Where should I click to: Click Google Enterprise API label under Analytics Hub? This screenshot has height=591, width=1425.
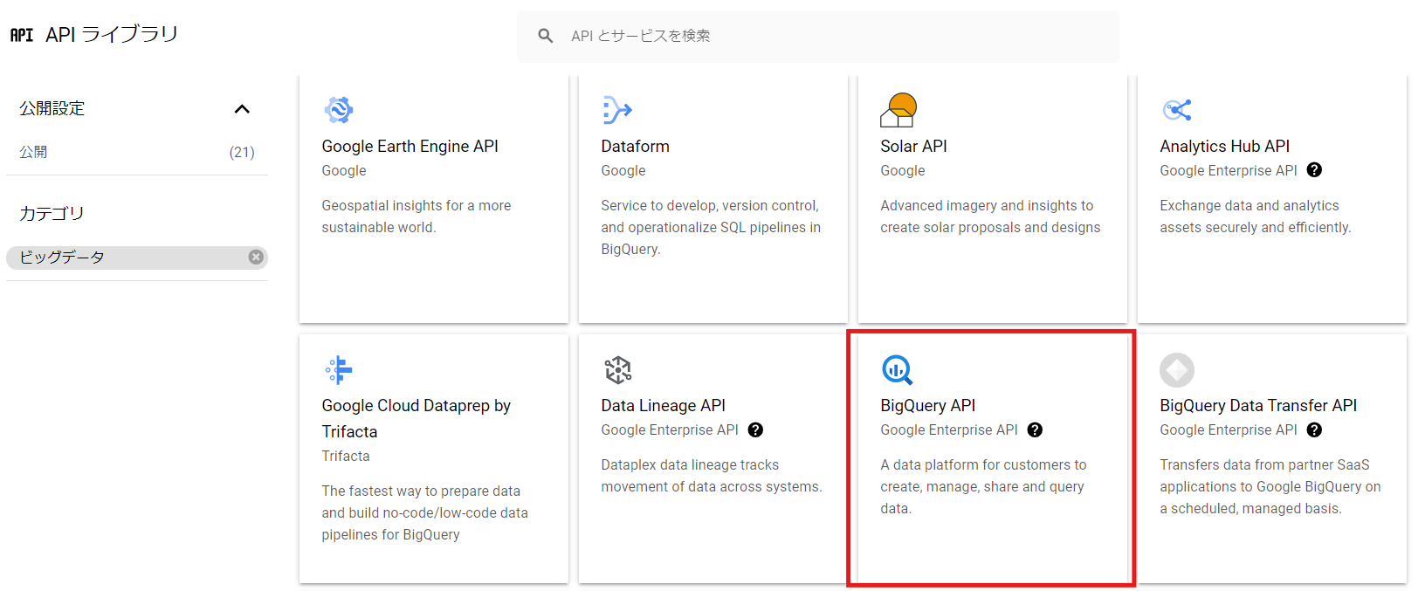point(1229,170)
